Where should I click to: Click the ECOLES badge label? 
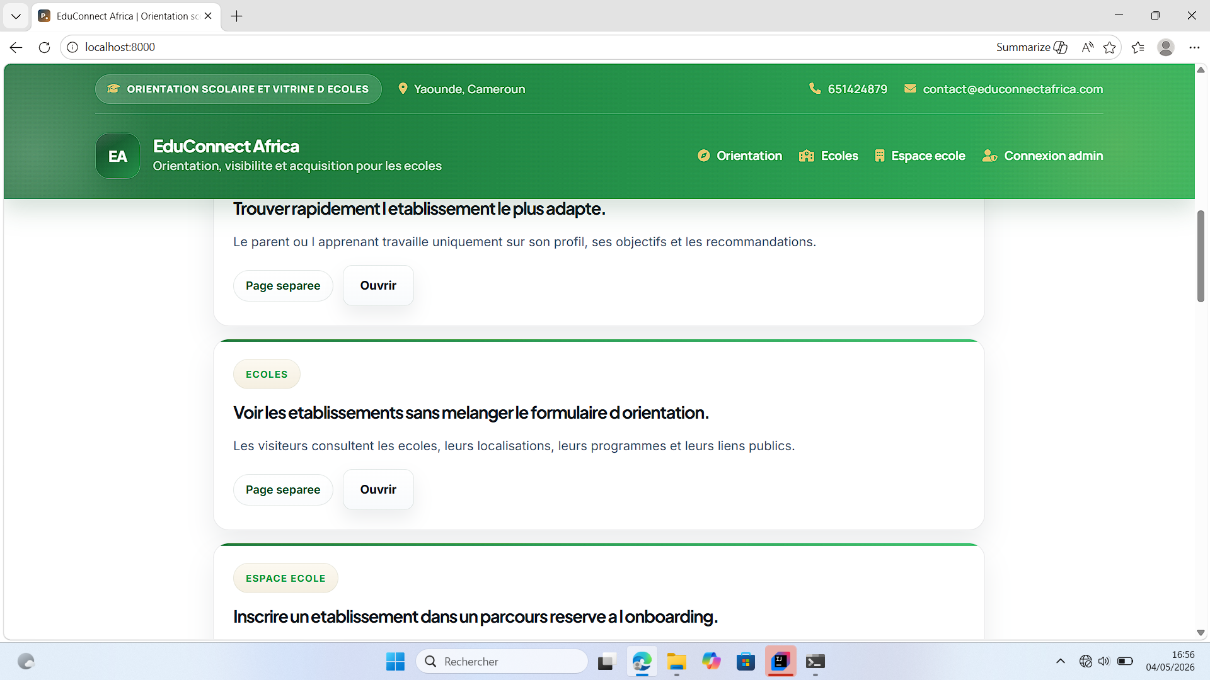tap(267, 374)
